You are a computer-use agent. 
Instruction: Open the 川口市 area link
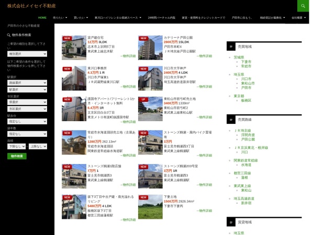246,79
